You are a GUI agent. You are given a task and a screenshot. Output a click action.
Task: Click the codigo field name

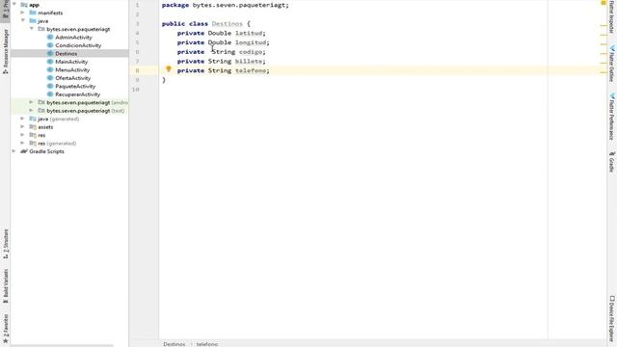(251, 52)
